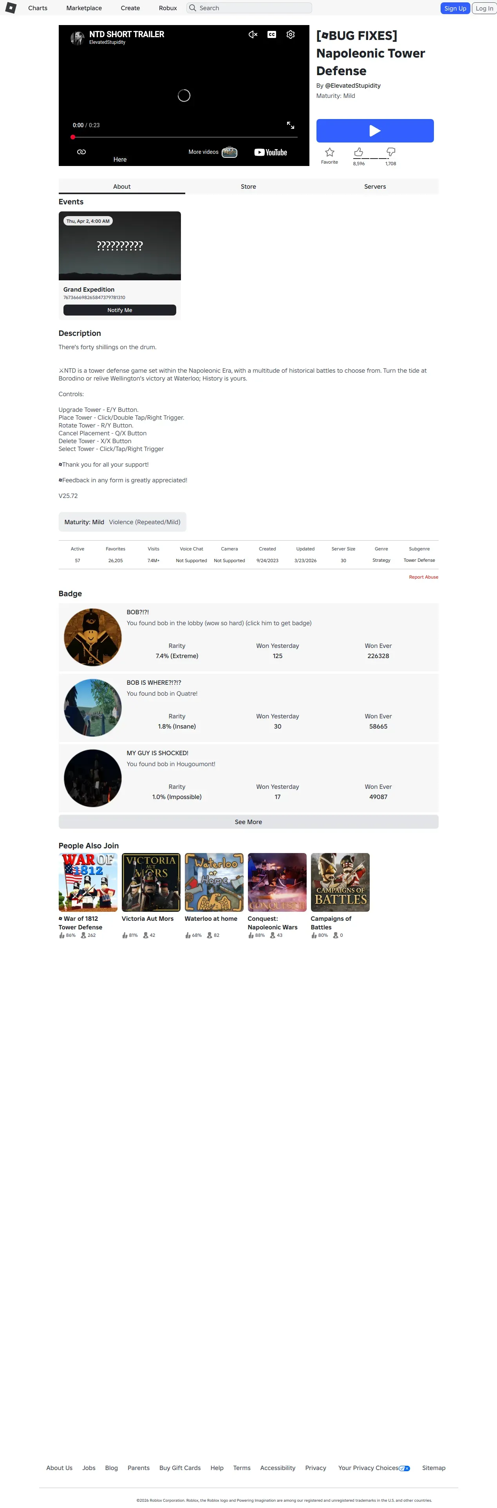The width and height of the screenshot is (497, 1508).
Task: Copy the video link icon
Action: [x=81, y=152]
